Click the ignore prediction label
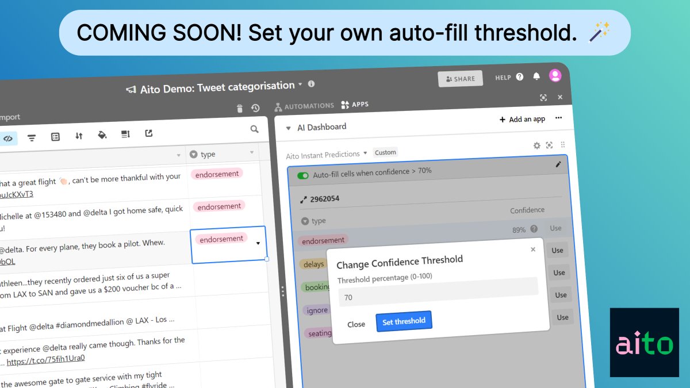Image resolution: width=690 pixels, height=388 pixels. 317,310
